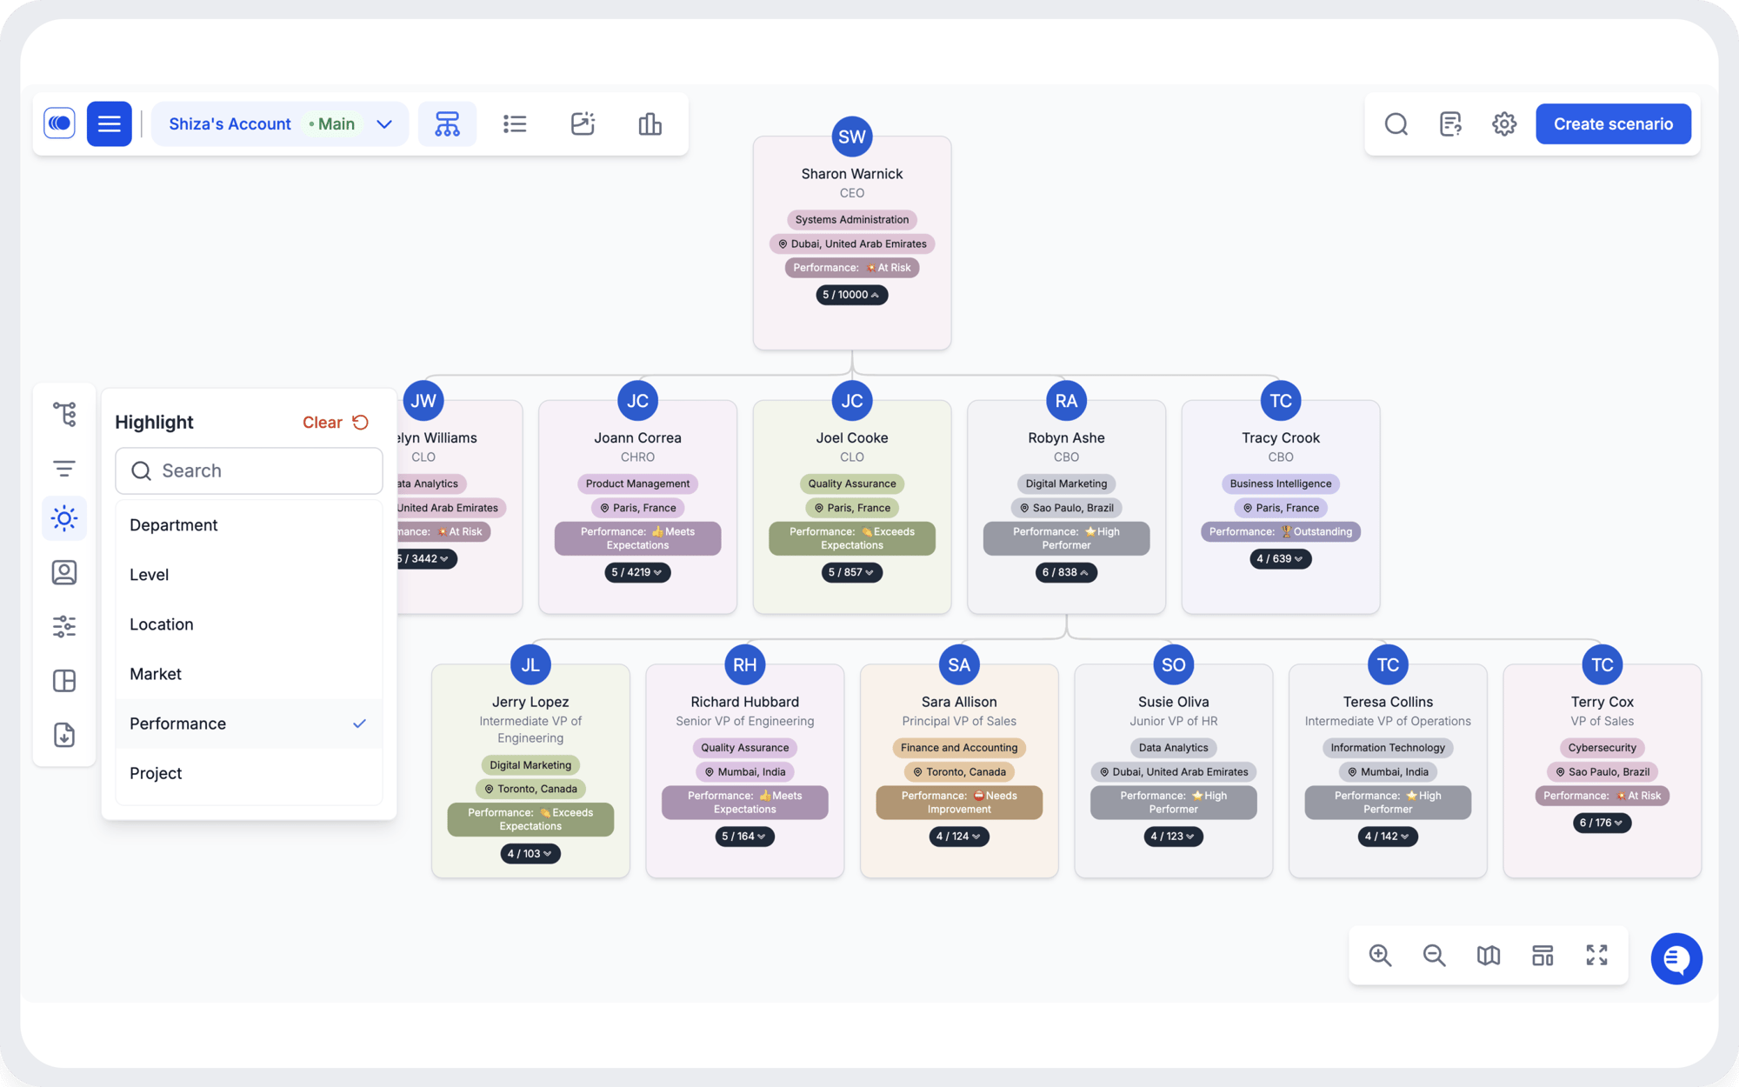The width and height of the screenshot is (1739, 1087).
Task: Click Teresa Collins's Information Technology tag
Action: tap(1388, 748)
